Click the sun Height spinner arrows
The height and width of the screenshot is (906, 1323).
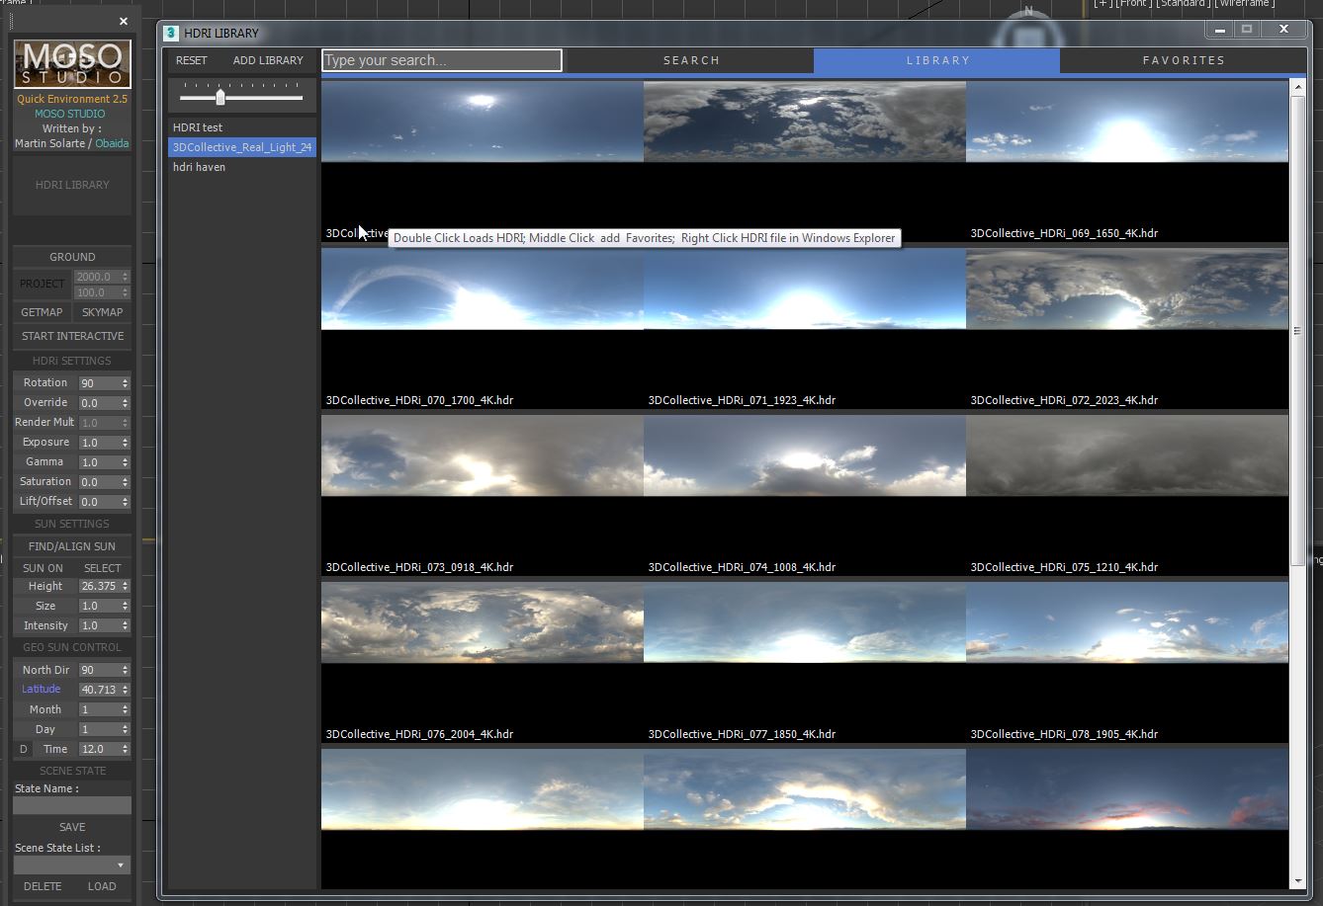pyautogui.click(x=125, y=586)
